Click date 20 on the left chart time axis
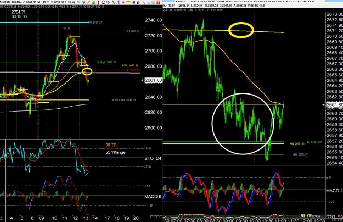Image resolution: width=343 pixels, height=222 pixels. (x=136, y=218)
